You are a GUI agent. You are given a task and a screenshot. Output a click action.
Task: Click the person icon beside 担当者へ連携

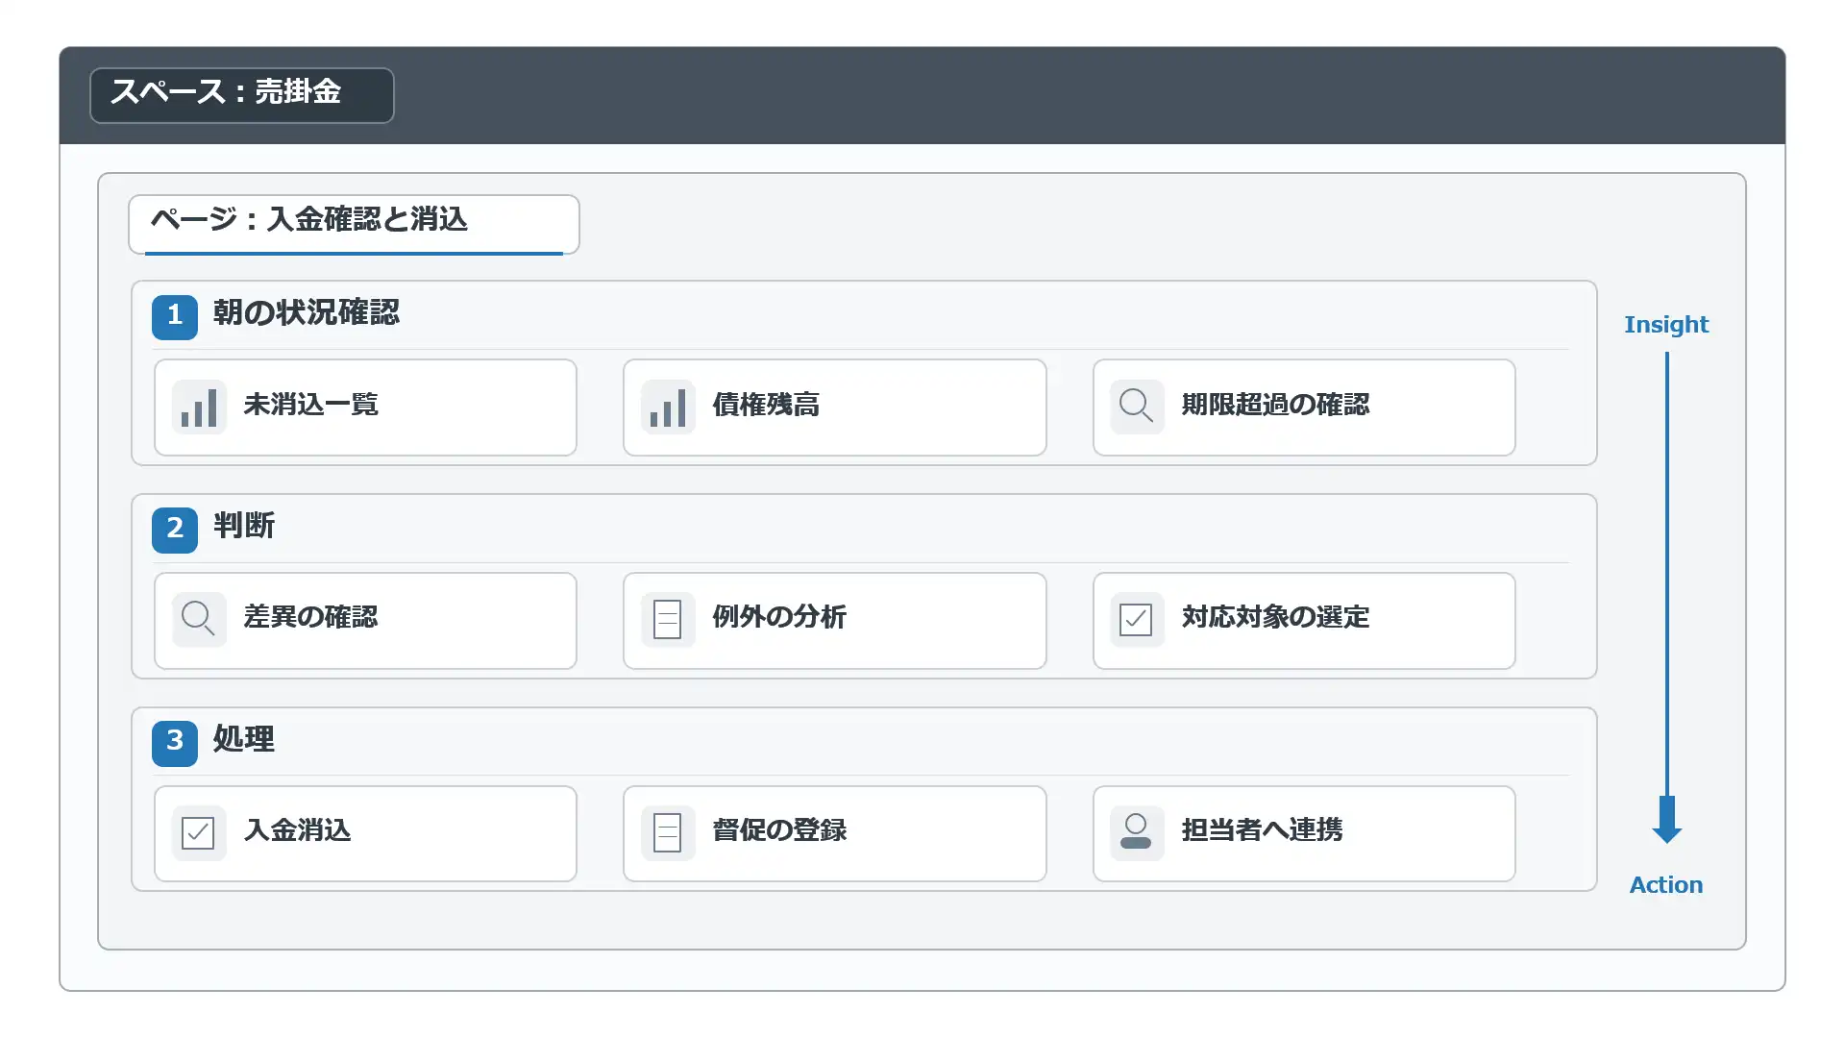[1137, 833]
